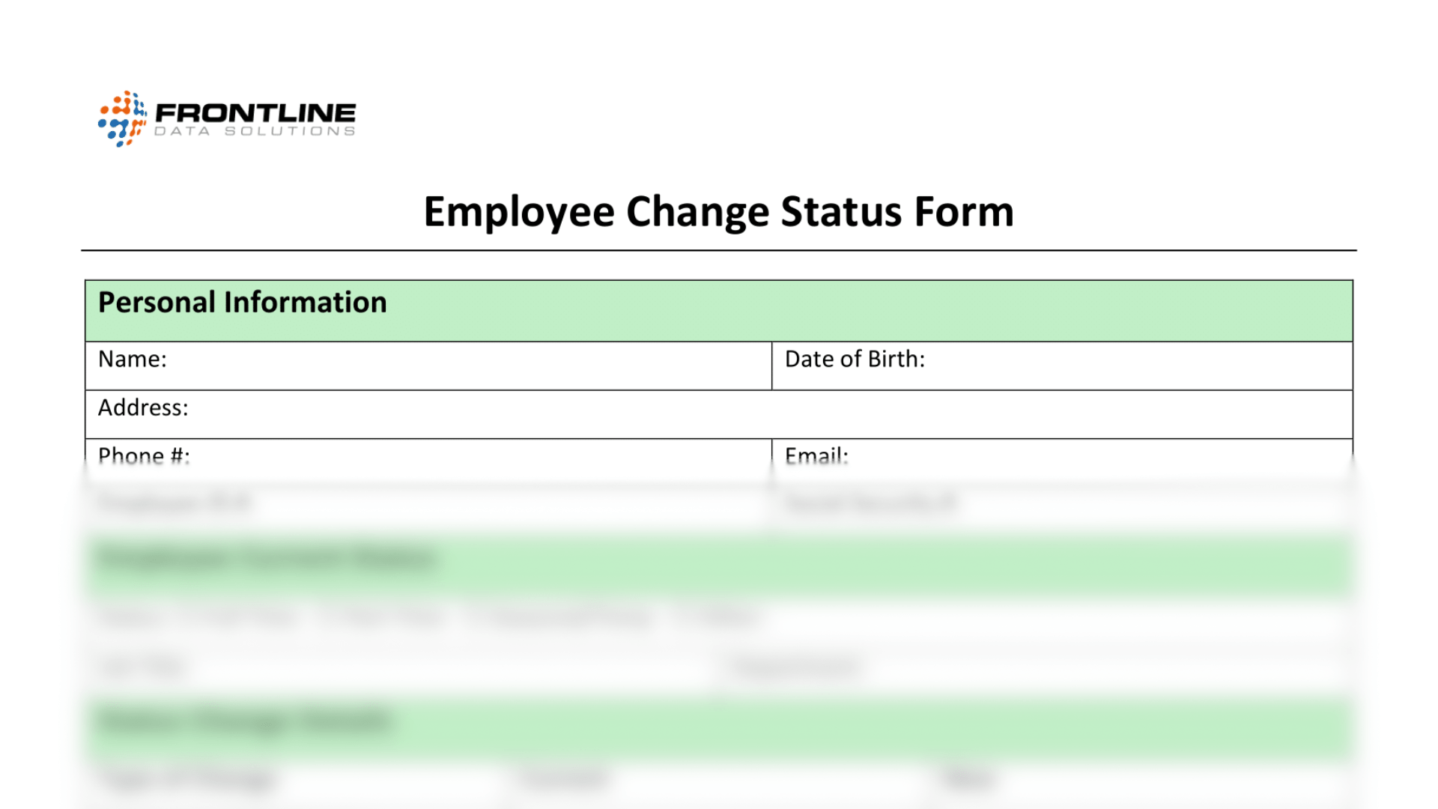Click the Employee Change Status Form title
The height and width of the screenshot is (809, 1438).
tap(718, 212)
